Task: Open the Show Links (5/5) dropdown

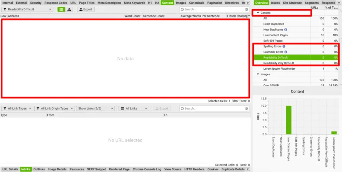Action: (95, 108)
